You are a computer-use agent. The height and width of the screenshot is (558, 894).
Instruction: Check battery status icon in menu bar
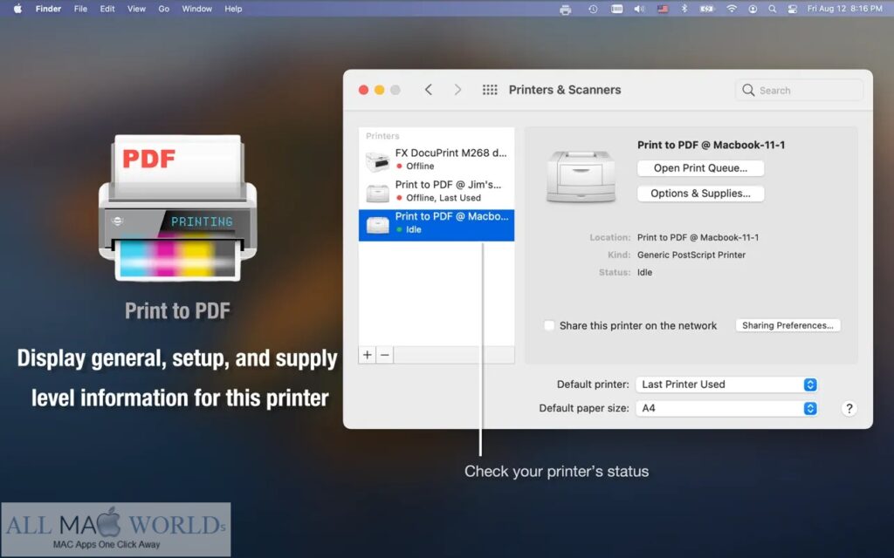tap(707, 9)
